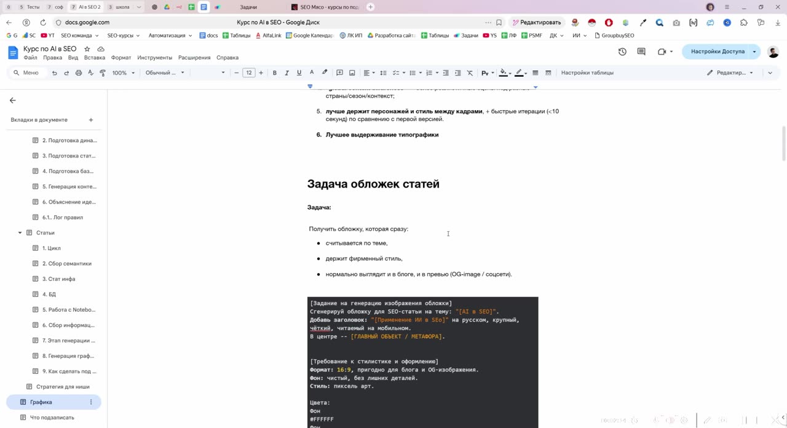Open version history clock icon
Viewport: 787px width, 428px height.
[622, 52]
